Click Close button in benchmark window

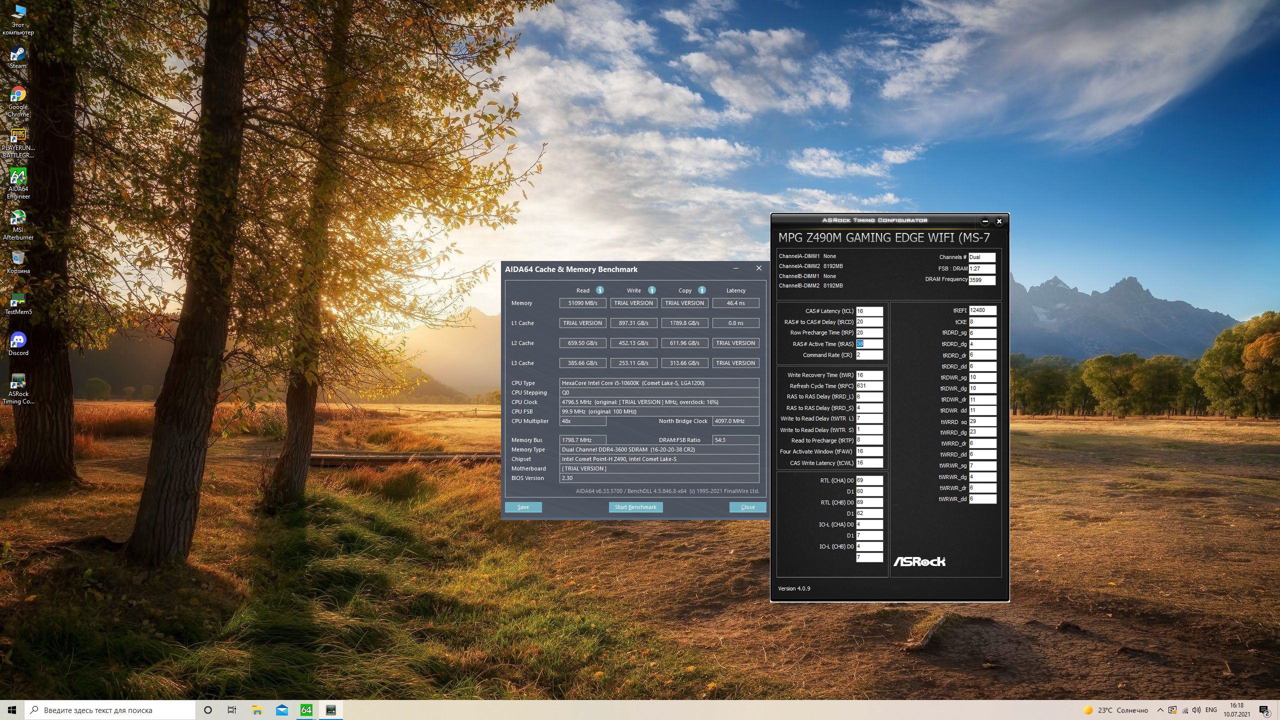click(747, 507)
